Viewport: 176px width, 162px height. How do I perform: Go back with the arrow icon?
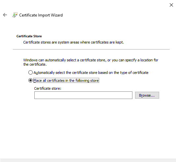pos(5,15)
